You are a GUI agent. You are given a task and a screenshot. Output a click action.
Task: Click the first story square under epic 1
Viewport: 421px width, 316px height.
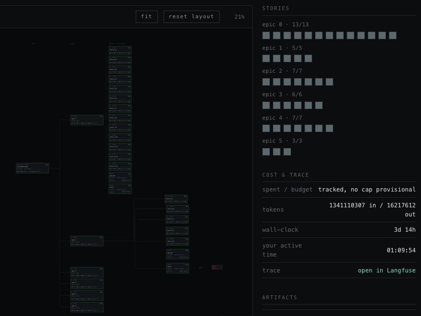(266, 58)
